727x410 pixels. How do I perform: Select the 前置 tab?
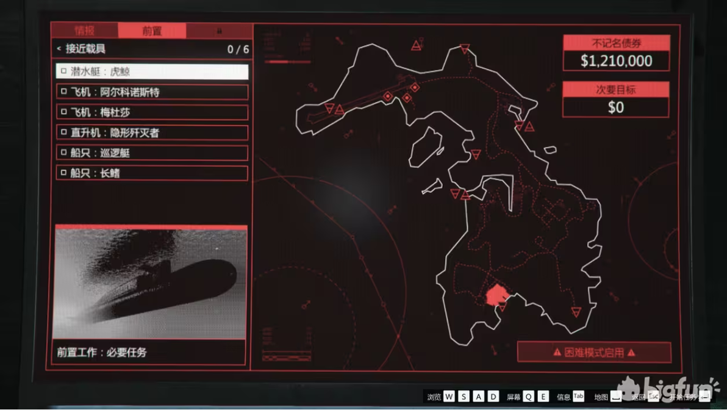click(152, 31)
